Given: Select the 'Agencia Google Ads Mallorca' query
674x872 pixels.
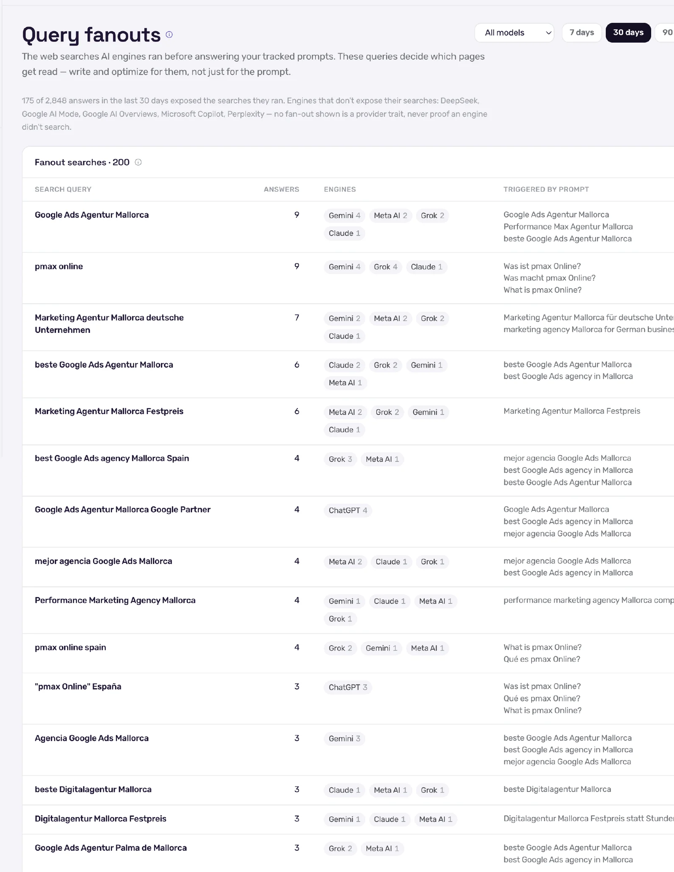Looking at the screenshot, I should pyautogui.click(x=91, y=738).
